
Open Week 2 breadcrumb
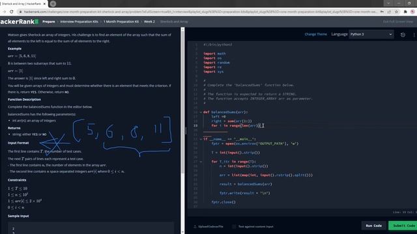(149, 21)
